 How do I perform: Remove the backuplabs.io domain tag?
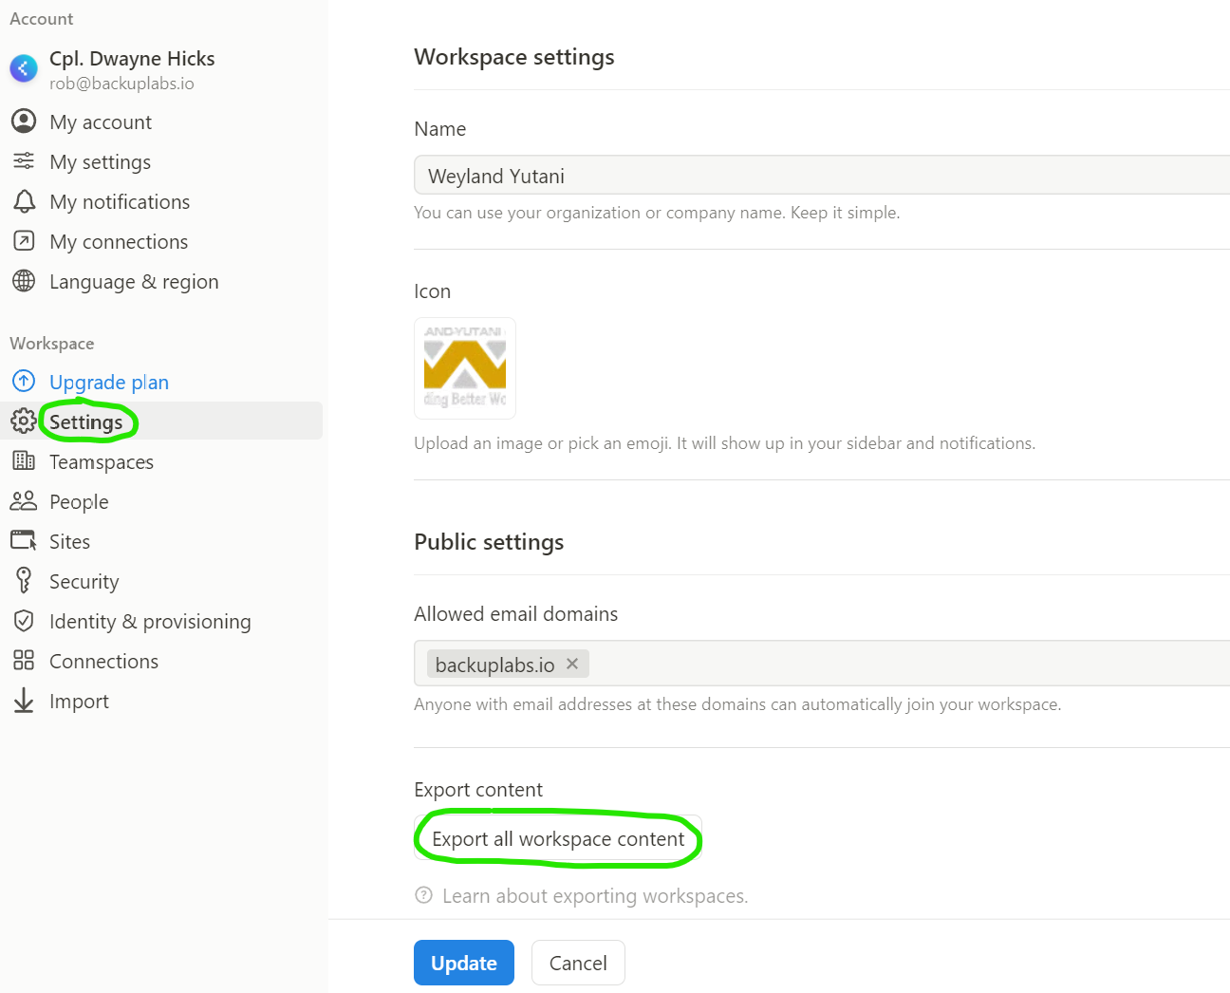click(x=572, y=664)
